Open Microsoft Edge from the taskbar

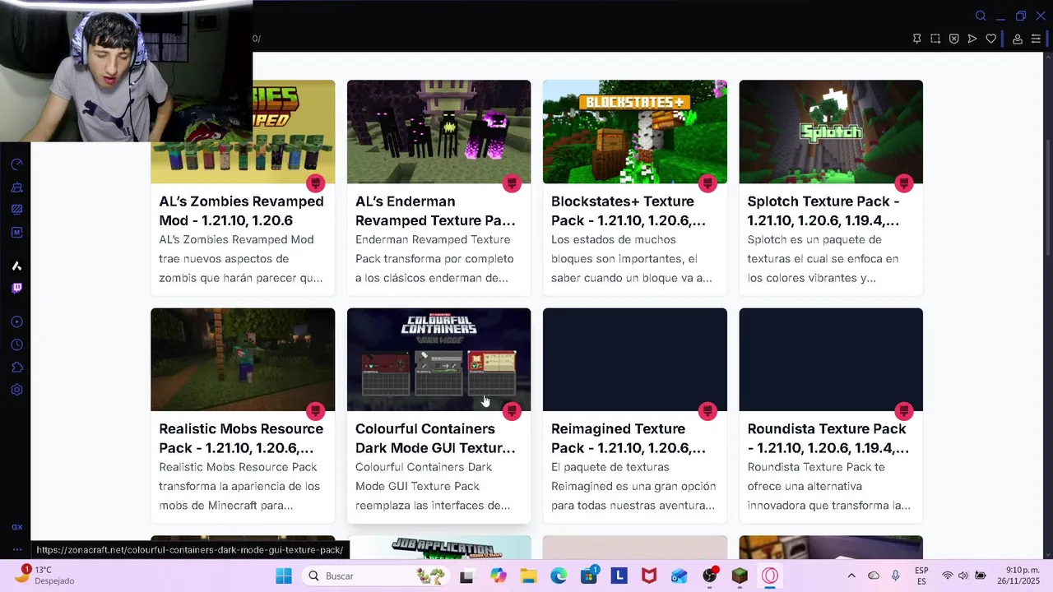(x=559, y=576)
